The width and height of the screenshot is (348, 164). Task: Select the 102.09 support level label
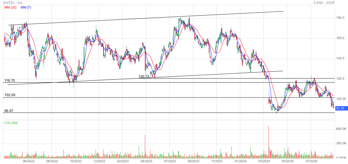(x=9, y=95)
